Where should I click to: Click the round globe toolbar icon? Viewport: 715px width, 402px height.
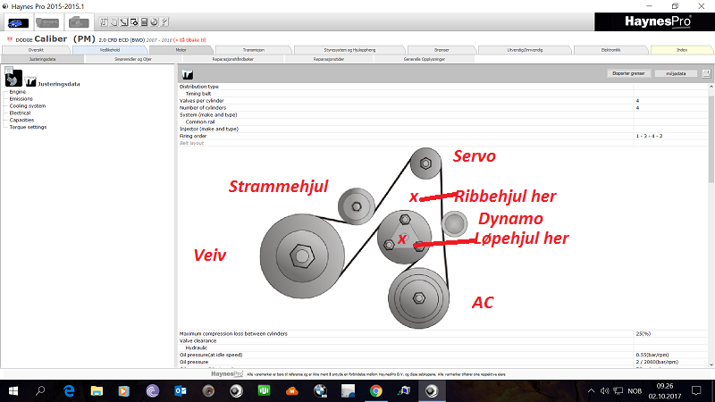[x=154, y=21]
